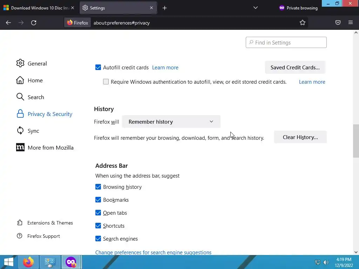Click Learn more for Windows authentication
This screenshot has width=359, height=269.
click(x=312, y=82)
